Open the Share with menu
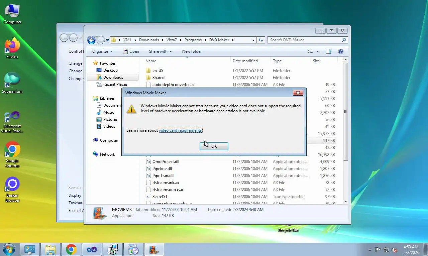Viewport: 428px width, 256px height. pyautogui.click(x=160, y=51)
